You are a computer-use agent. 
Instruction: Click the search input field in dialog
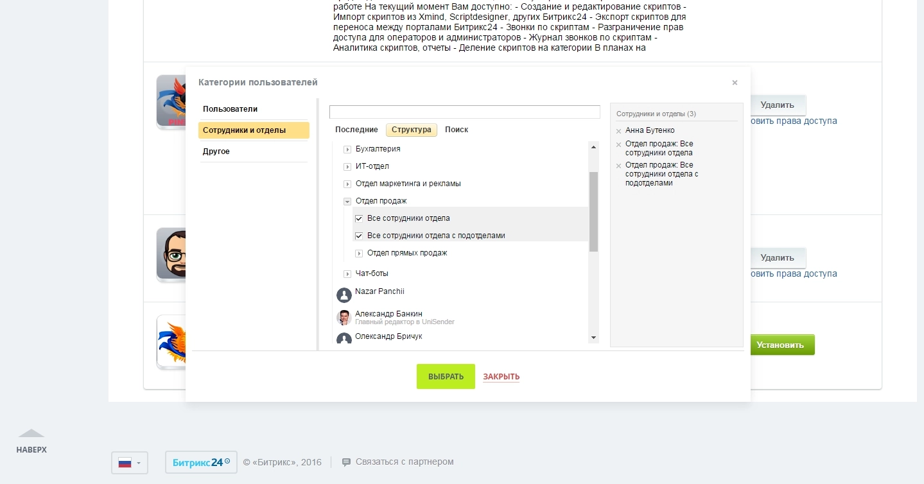pos(464,112)
